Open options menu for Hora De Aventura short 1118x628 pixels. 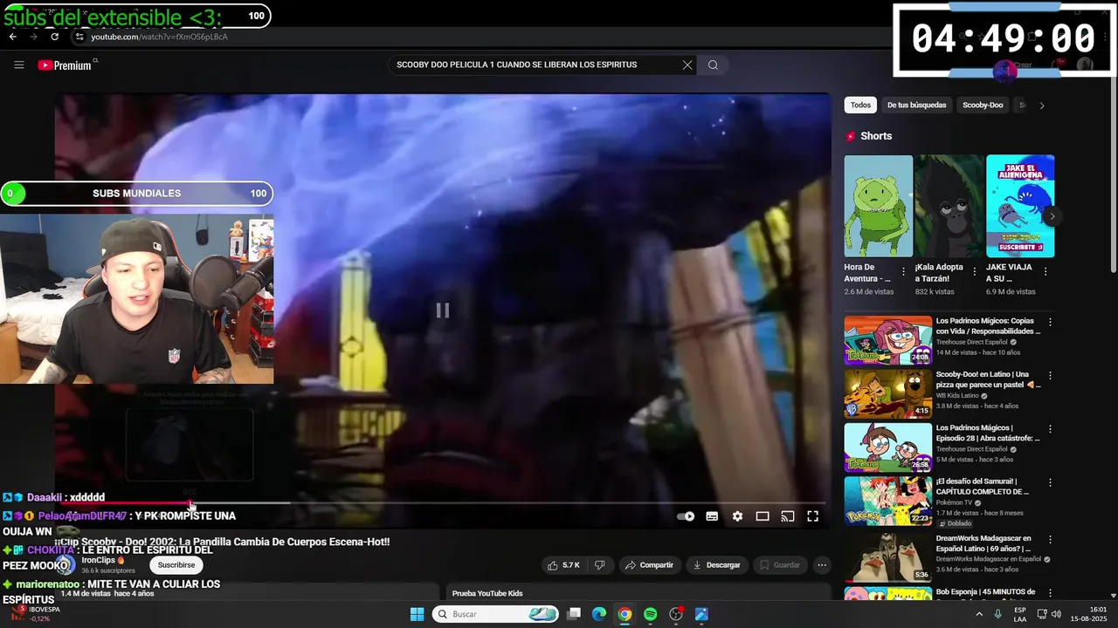pos(903,271)
